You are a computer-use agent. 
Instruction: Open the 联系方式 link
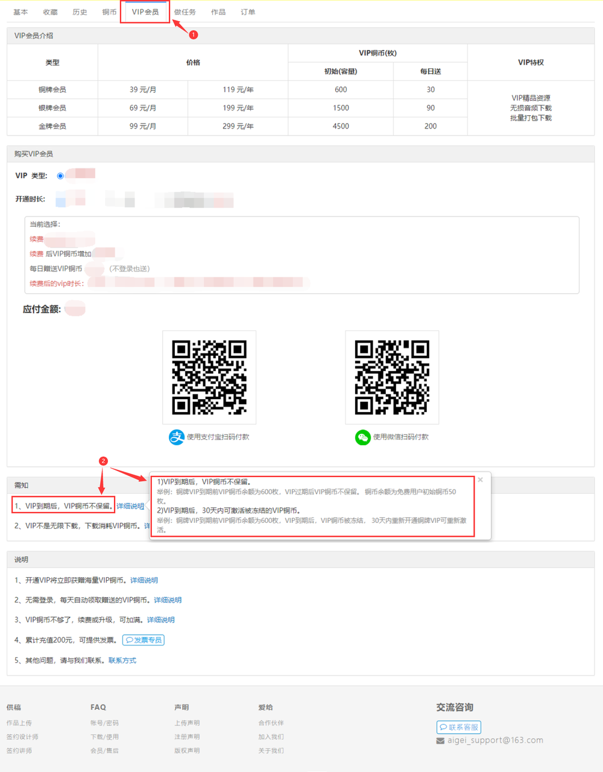[x=122, y=661]
